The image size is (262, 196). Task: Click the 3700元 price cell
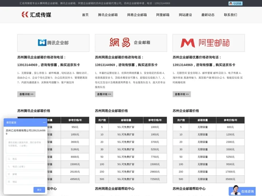point(155,142)
